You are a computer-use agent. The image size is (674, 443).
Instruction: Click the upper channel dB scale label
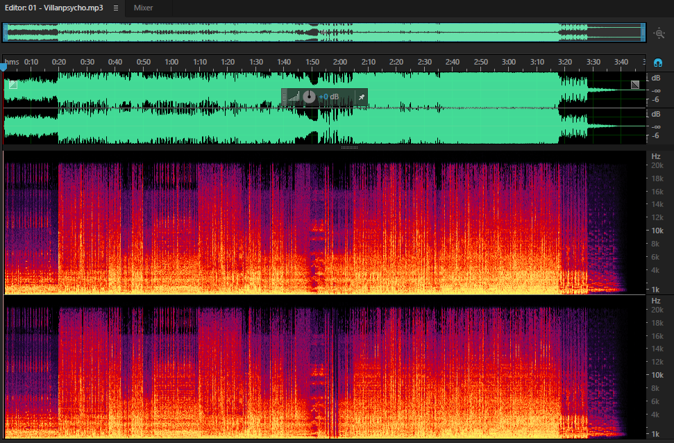click(x=655, y=78)
